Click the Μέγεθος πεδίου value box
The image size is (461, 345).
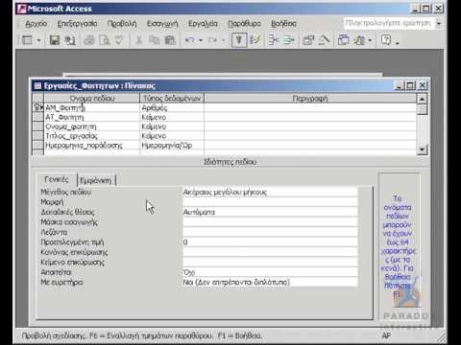pos(270,192)
